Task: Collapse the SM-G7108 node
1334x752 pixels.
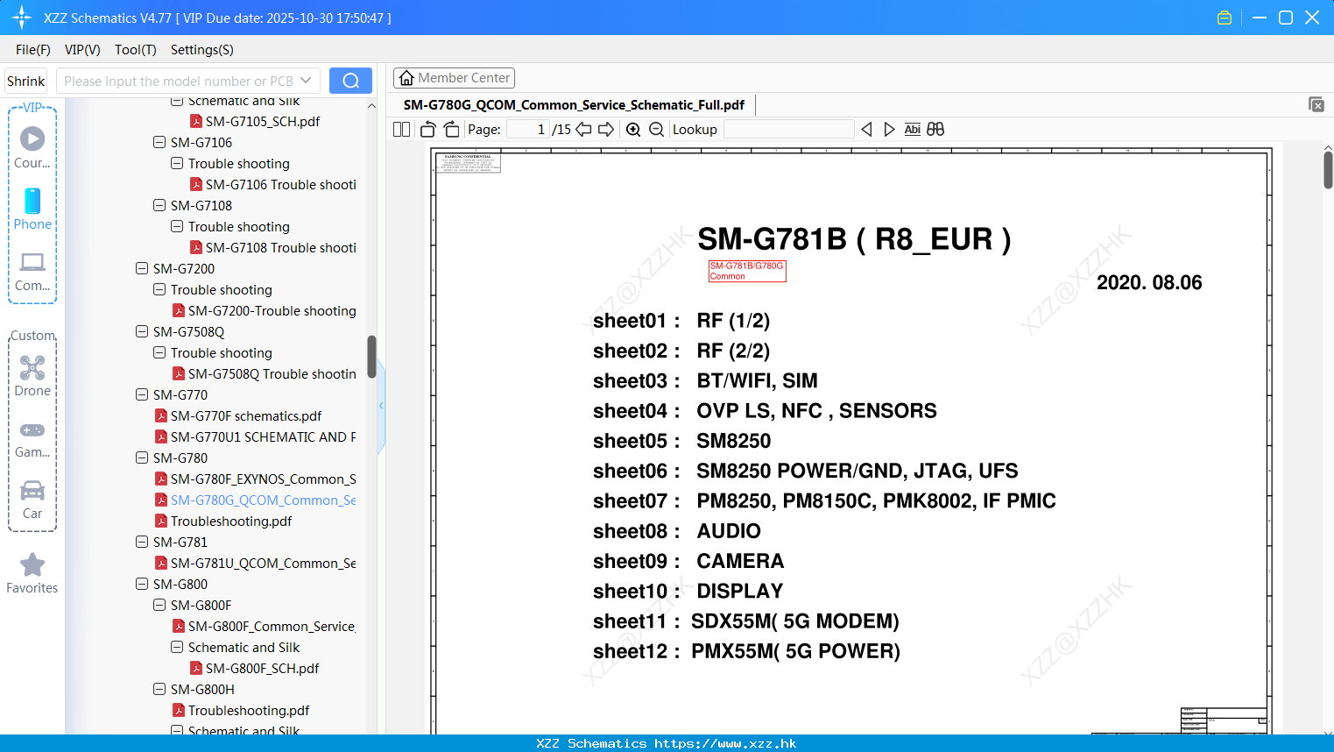Action: coord(159,205)
